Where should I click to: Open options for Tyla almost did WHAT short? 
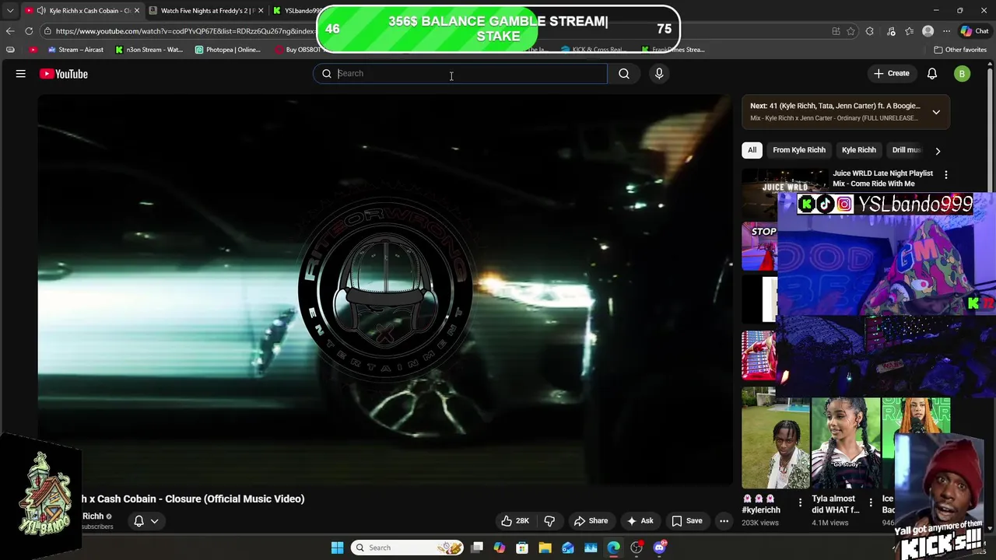(x=871, y=502)
